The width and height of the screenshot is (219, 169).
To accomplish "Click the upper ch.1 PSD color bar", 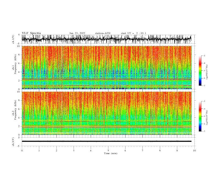I will click(200, 71).
